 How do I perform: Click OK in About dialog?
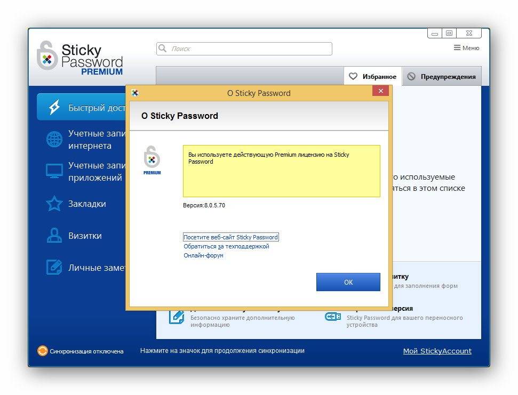[x=348, y=282]
